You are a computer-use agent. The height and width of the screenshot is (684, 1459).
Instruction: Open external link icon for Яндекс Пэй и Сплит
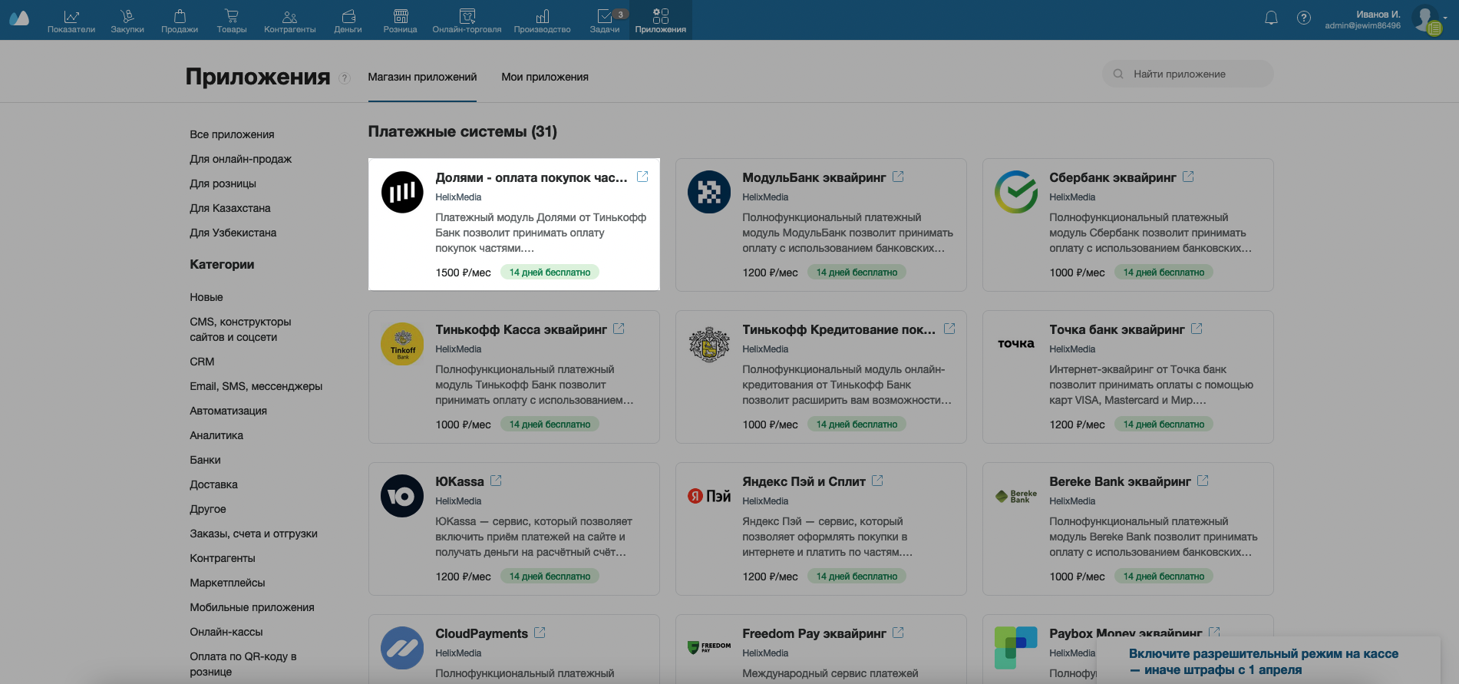877,481
